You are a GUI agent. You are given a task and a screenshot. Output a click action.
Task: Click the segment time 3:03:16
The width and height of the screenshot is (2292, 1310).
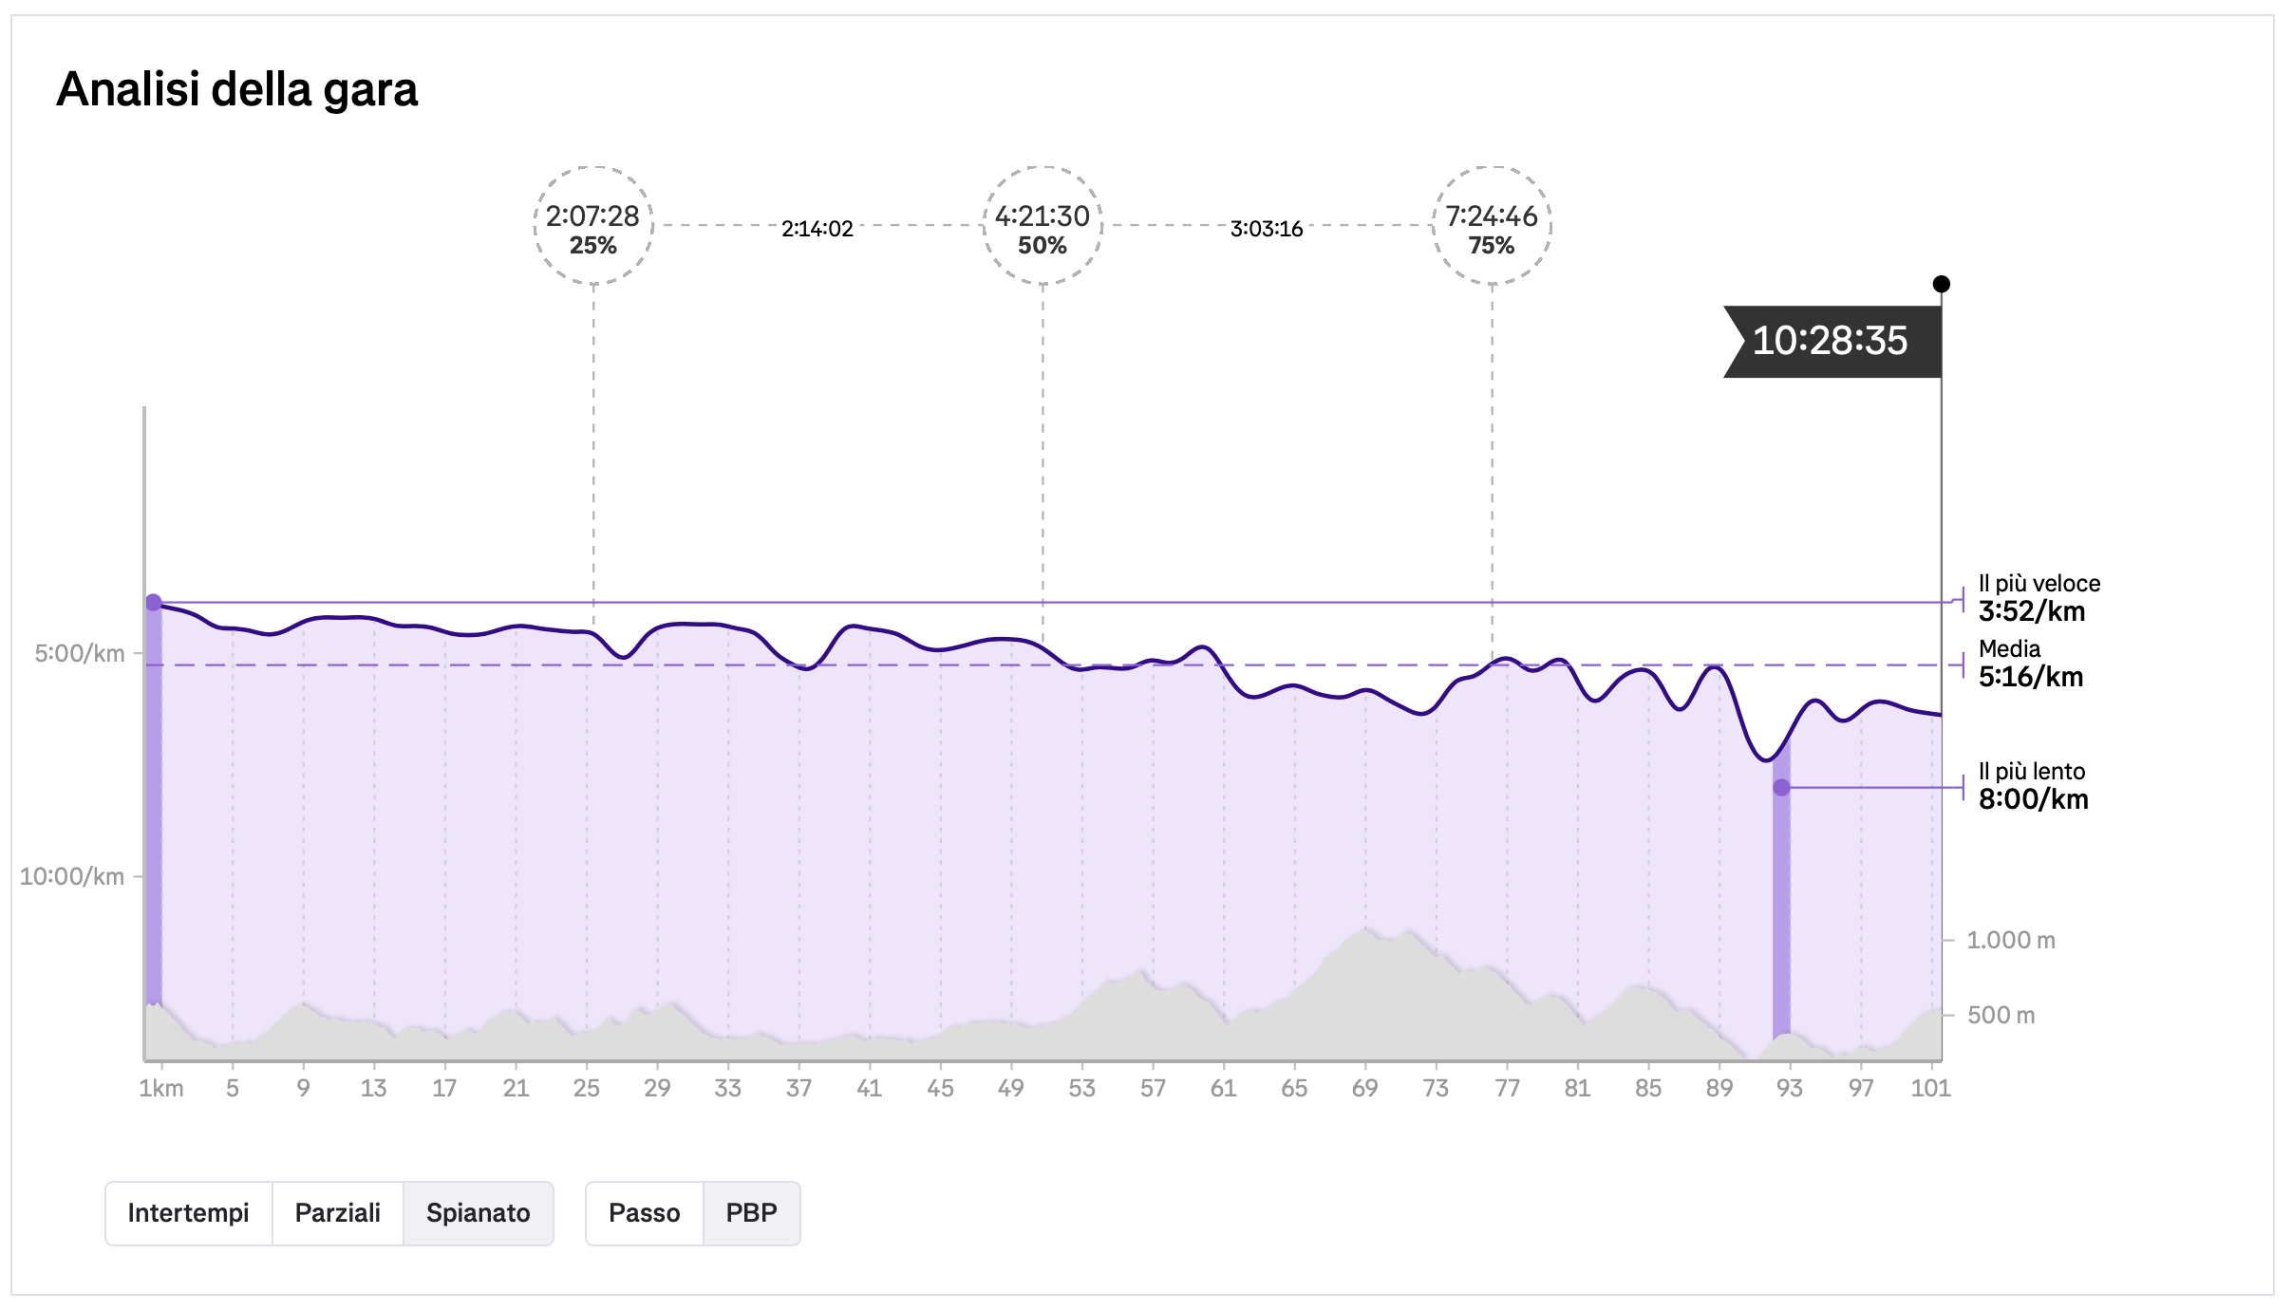click(1267, 229)
